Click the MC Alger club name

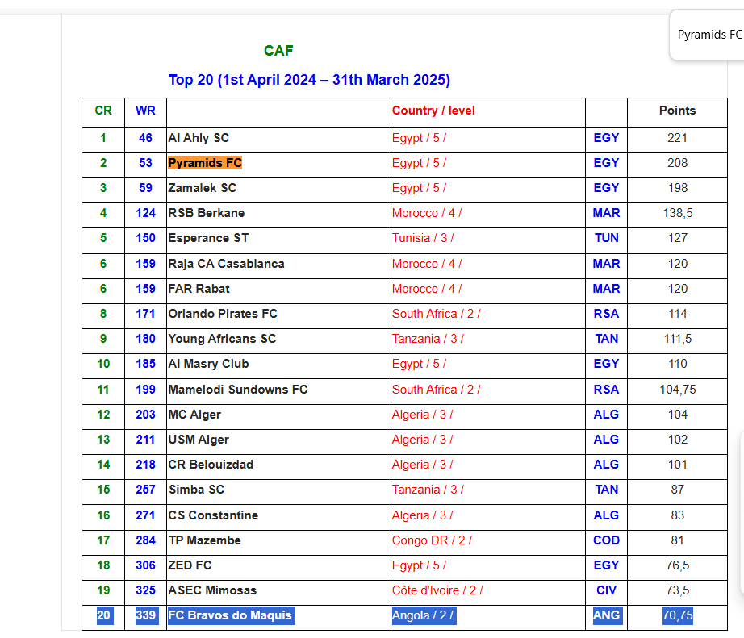click(x=194, y=415)
